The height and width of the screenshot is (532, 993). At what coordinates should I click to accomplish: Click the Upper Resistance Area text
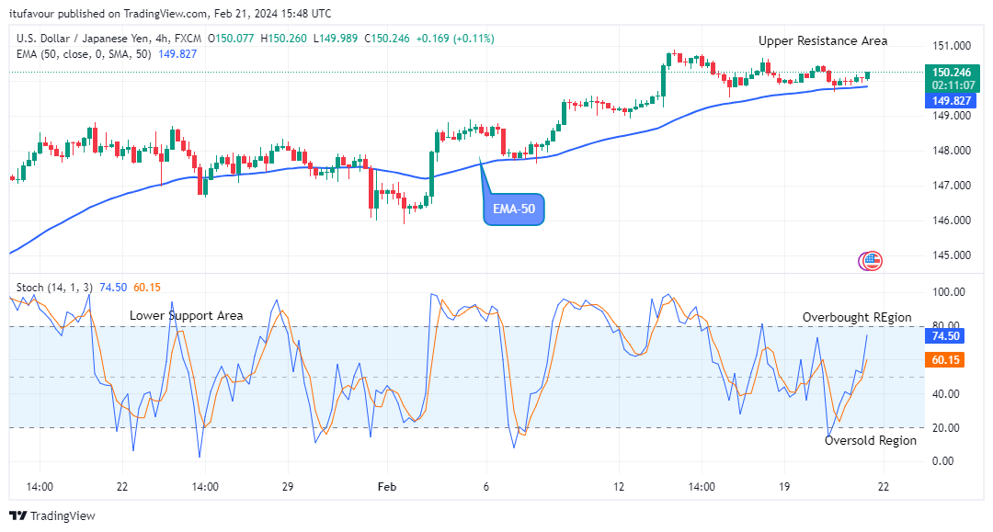[823, 40]
